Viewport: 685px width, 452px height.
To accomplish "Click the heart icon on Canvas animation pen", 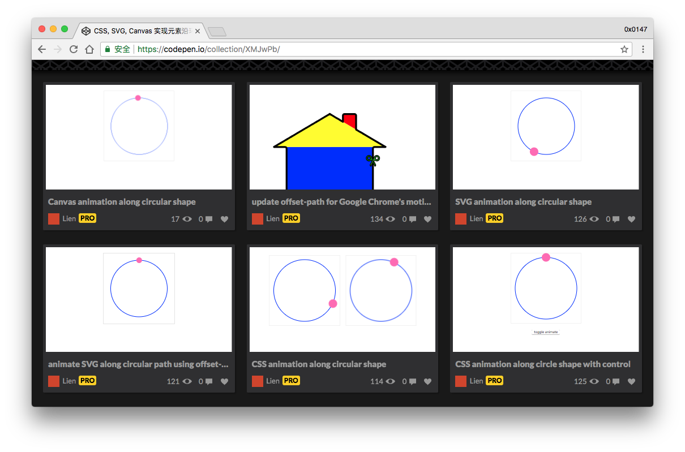I will [224, 219].
